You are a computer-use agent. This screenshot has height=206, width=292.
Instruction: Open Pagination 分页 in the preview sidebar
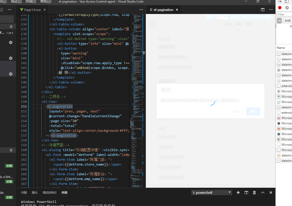click(171, 178)
